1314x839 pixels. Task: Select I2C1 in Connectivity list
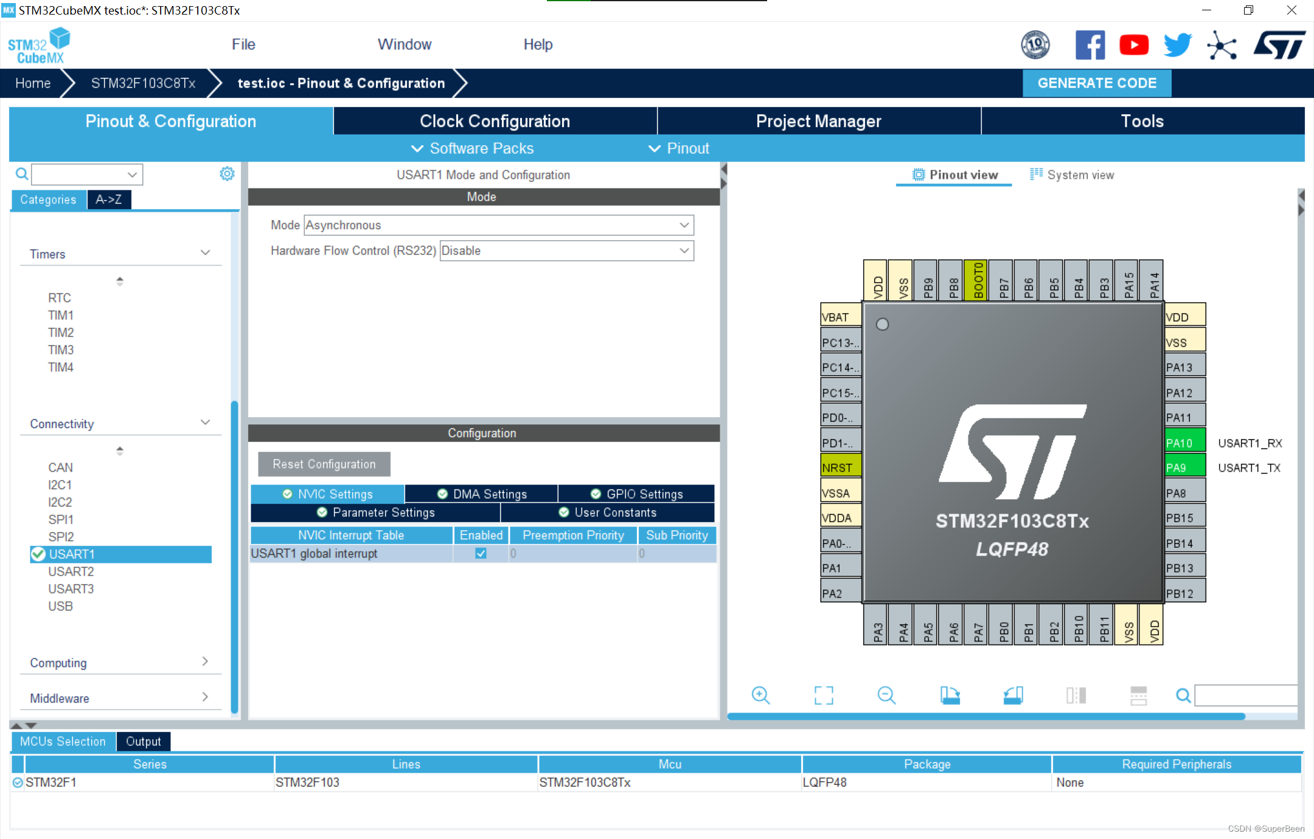pos(60,485)
